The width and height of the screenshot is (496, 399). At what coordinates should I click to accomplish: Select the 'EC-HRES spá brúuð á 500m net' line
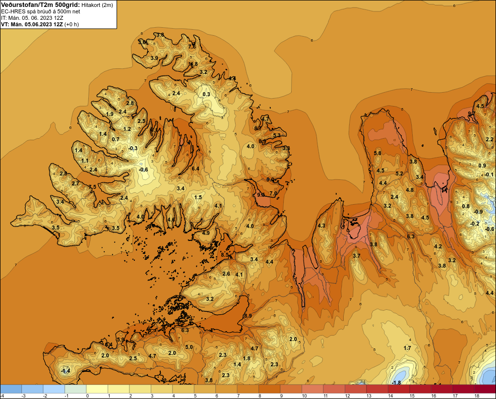coord(41,11)
